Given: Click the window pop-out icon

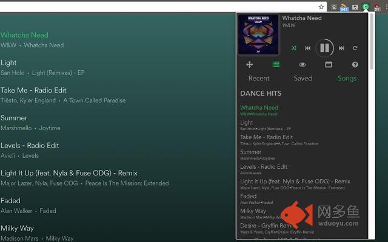Looking at the screenshot, I should click(329, 65).
